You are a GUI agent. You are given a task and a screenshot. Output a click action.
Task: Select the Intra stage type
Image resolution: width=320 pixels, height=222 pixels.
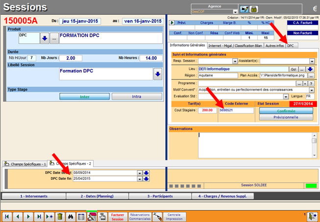click(x=137, y=97)
